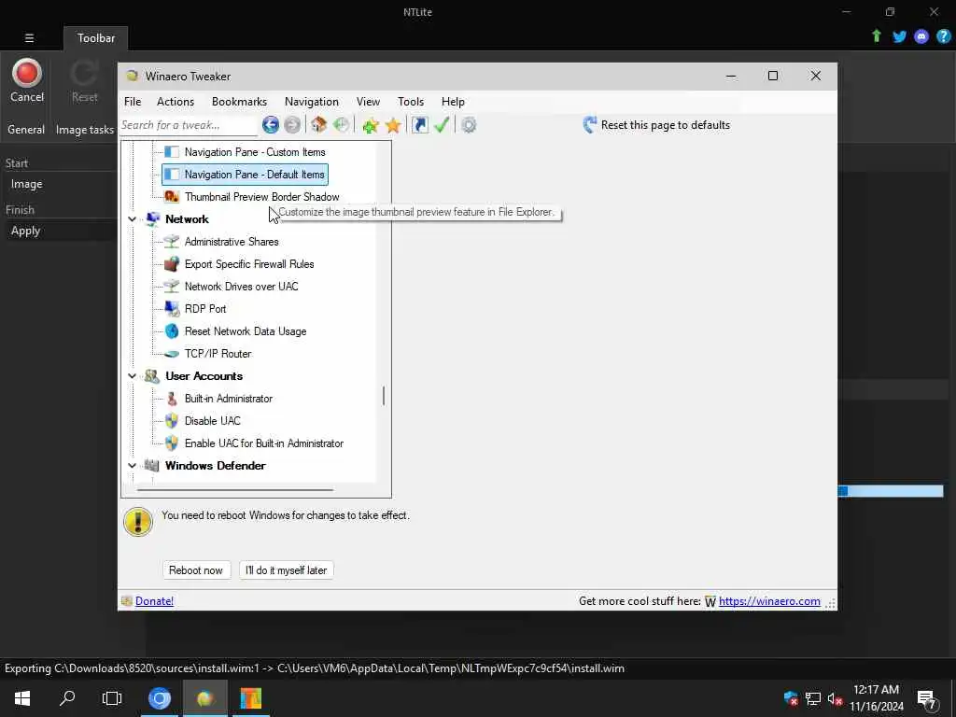Open NTLite hamburger menu
This screenshot has height=717, width=956.
click(29, 37)
